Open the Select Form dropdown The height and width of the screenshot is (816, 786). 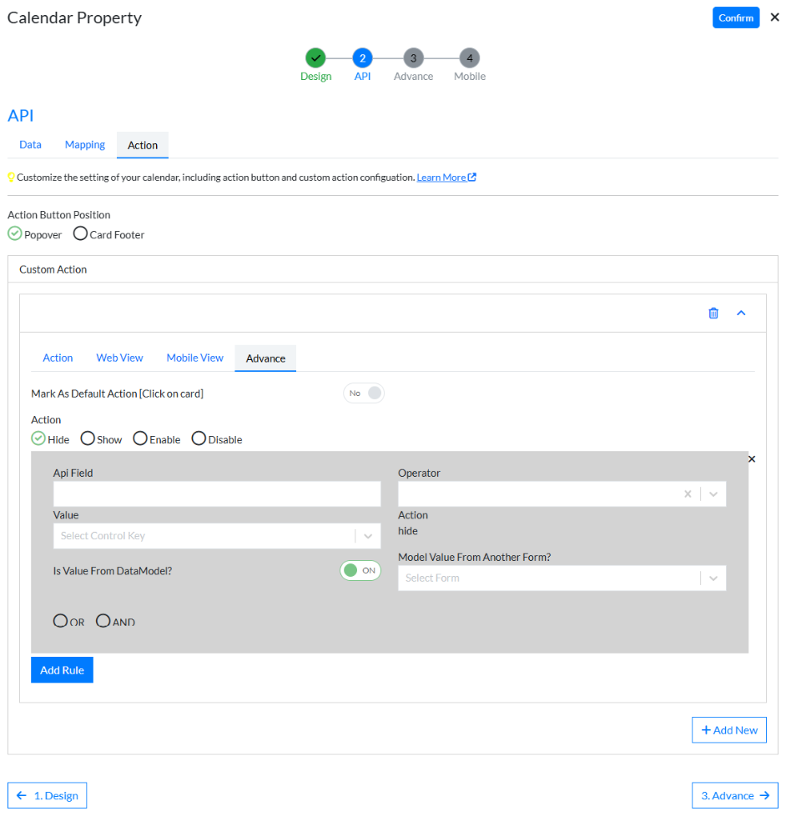562,578
